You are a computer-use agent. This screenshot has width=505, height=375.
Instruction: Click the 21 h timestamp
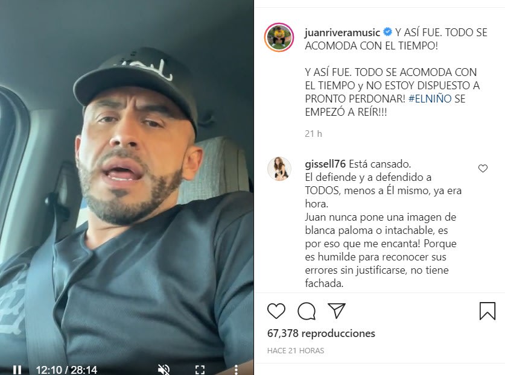click(313, 134)
